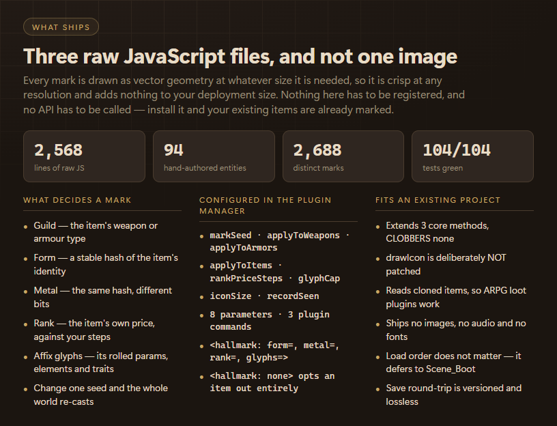Click 'Guild — the item's weapon or armour type'

(96, 232)
